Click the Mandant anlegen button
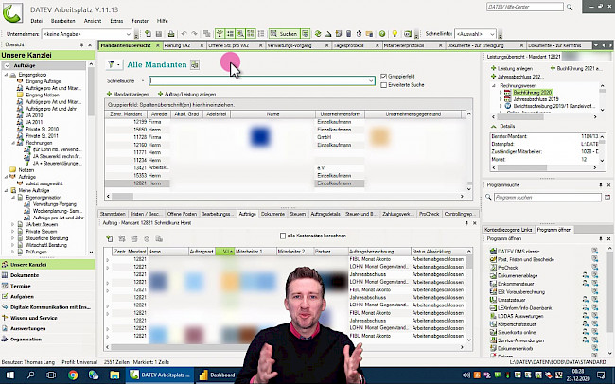The width and height of the screenshot is (615, 384). [127, 96]
